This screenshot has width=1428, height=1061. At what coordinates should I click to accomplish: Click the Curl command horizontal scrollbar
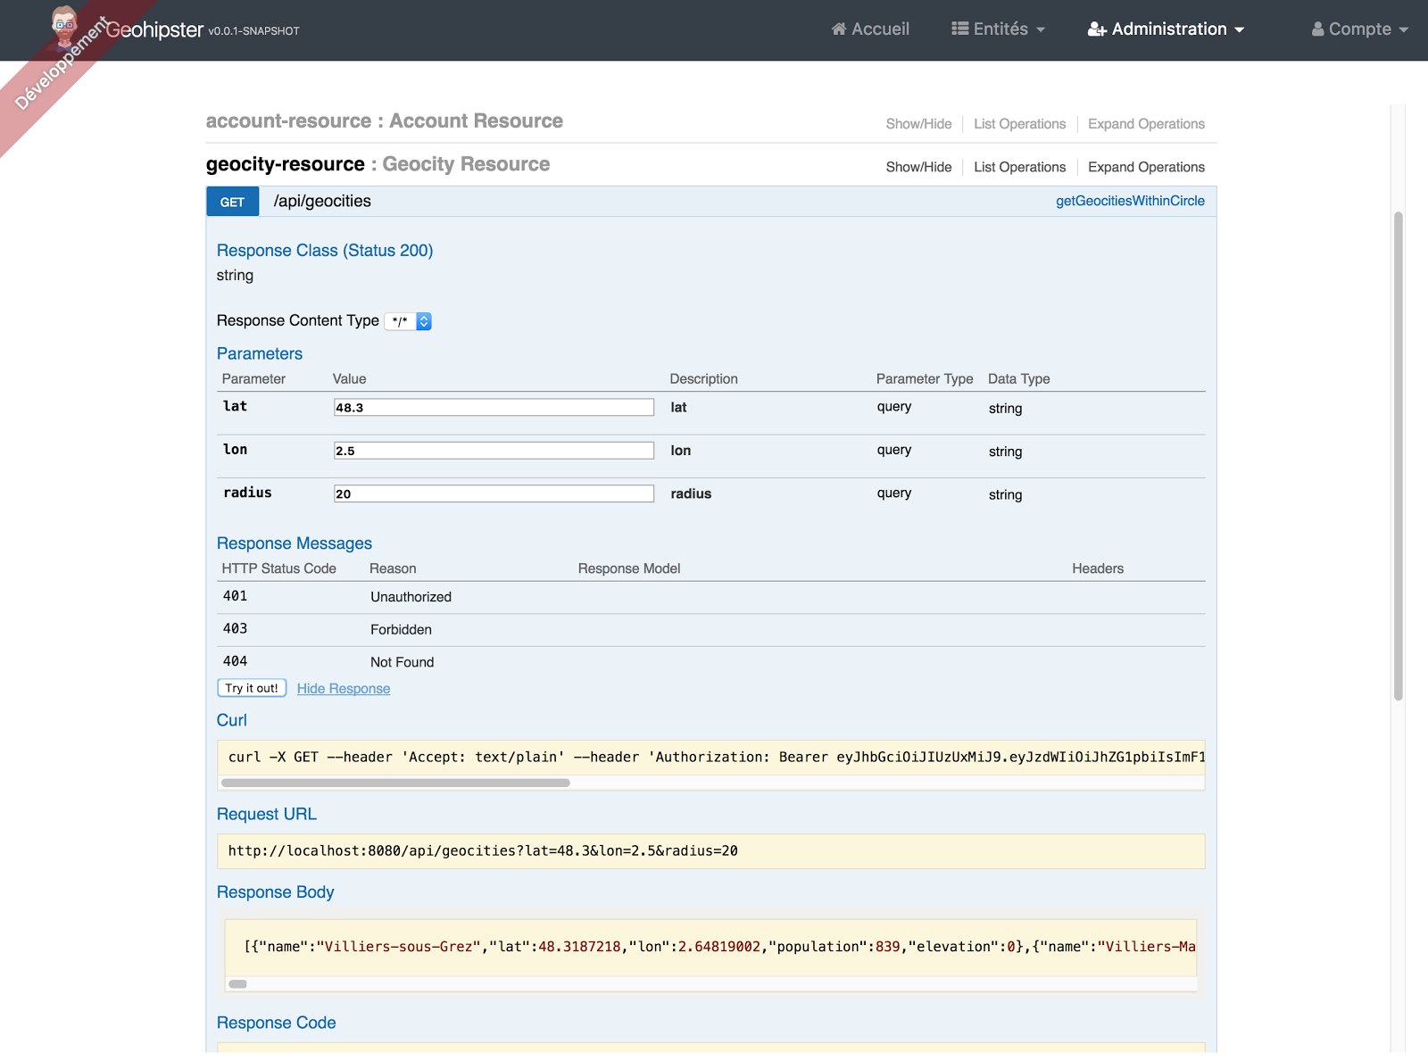[x=395, y=783]
